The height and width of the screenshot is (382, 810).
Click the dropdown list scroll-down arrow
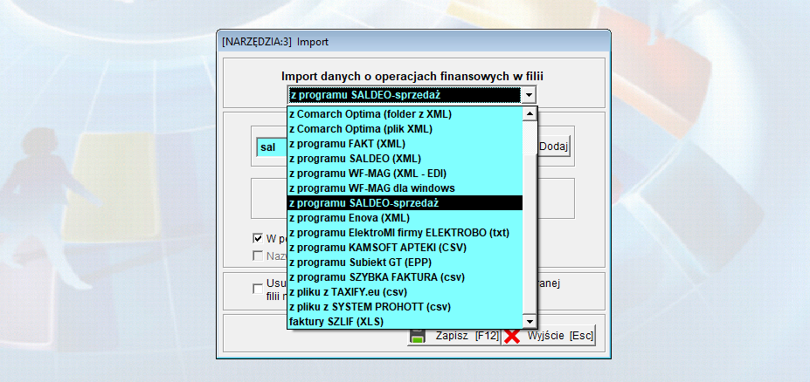pyautogui.click(x=529, y=321)
